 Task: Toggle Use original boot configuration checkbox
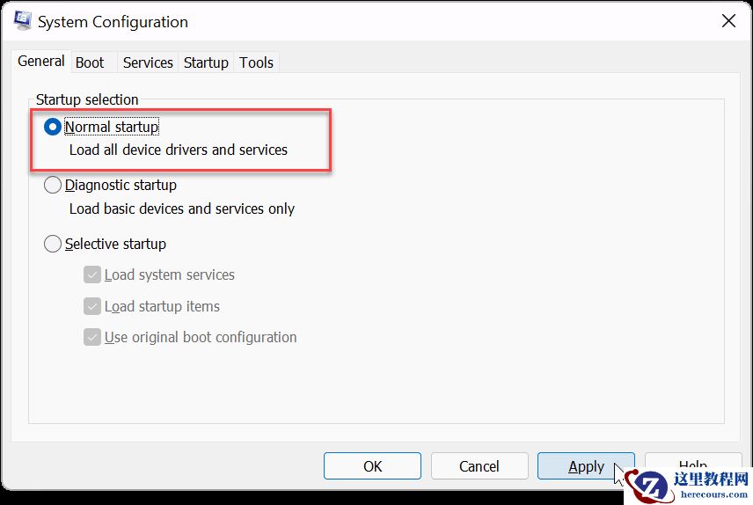pyautogui.click(x=92, y=337)
